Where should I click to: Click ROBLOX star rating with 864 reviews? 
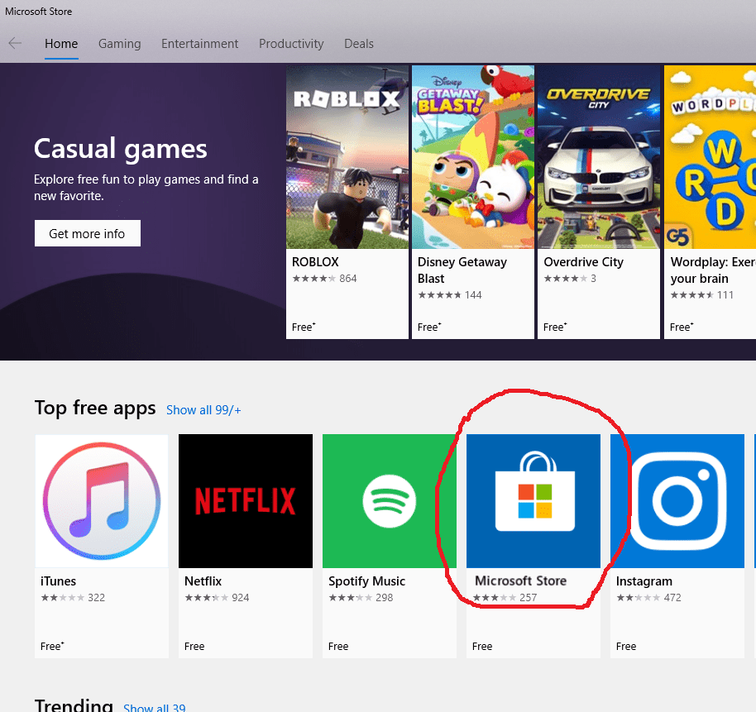pyautogui.click(x=324, y=278)
